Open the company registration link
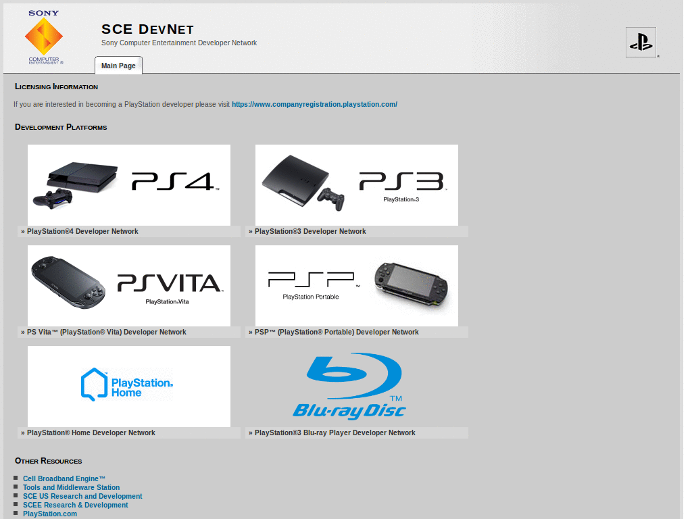 click(x=314, y=104)
